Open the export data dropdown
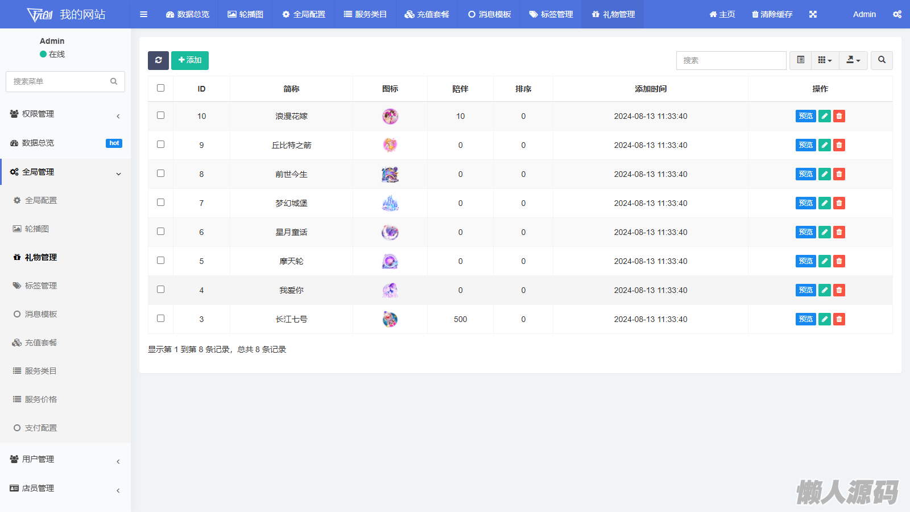Viewport: 910px width, 512px height. click(x=853, y=60)
